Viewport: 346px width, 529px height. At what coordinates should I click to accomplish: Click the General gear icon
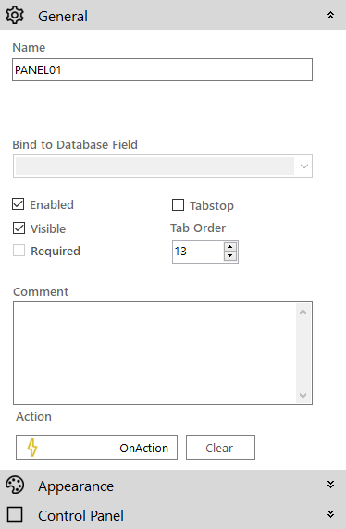pyautogui.click(x=15, y=15)
